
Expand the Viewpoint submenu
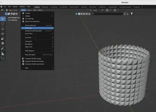[x=38, y=41]
